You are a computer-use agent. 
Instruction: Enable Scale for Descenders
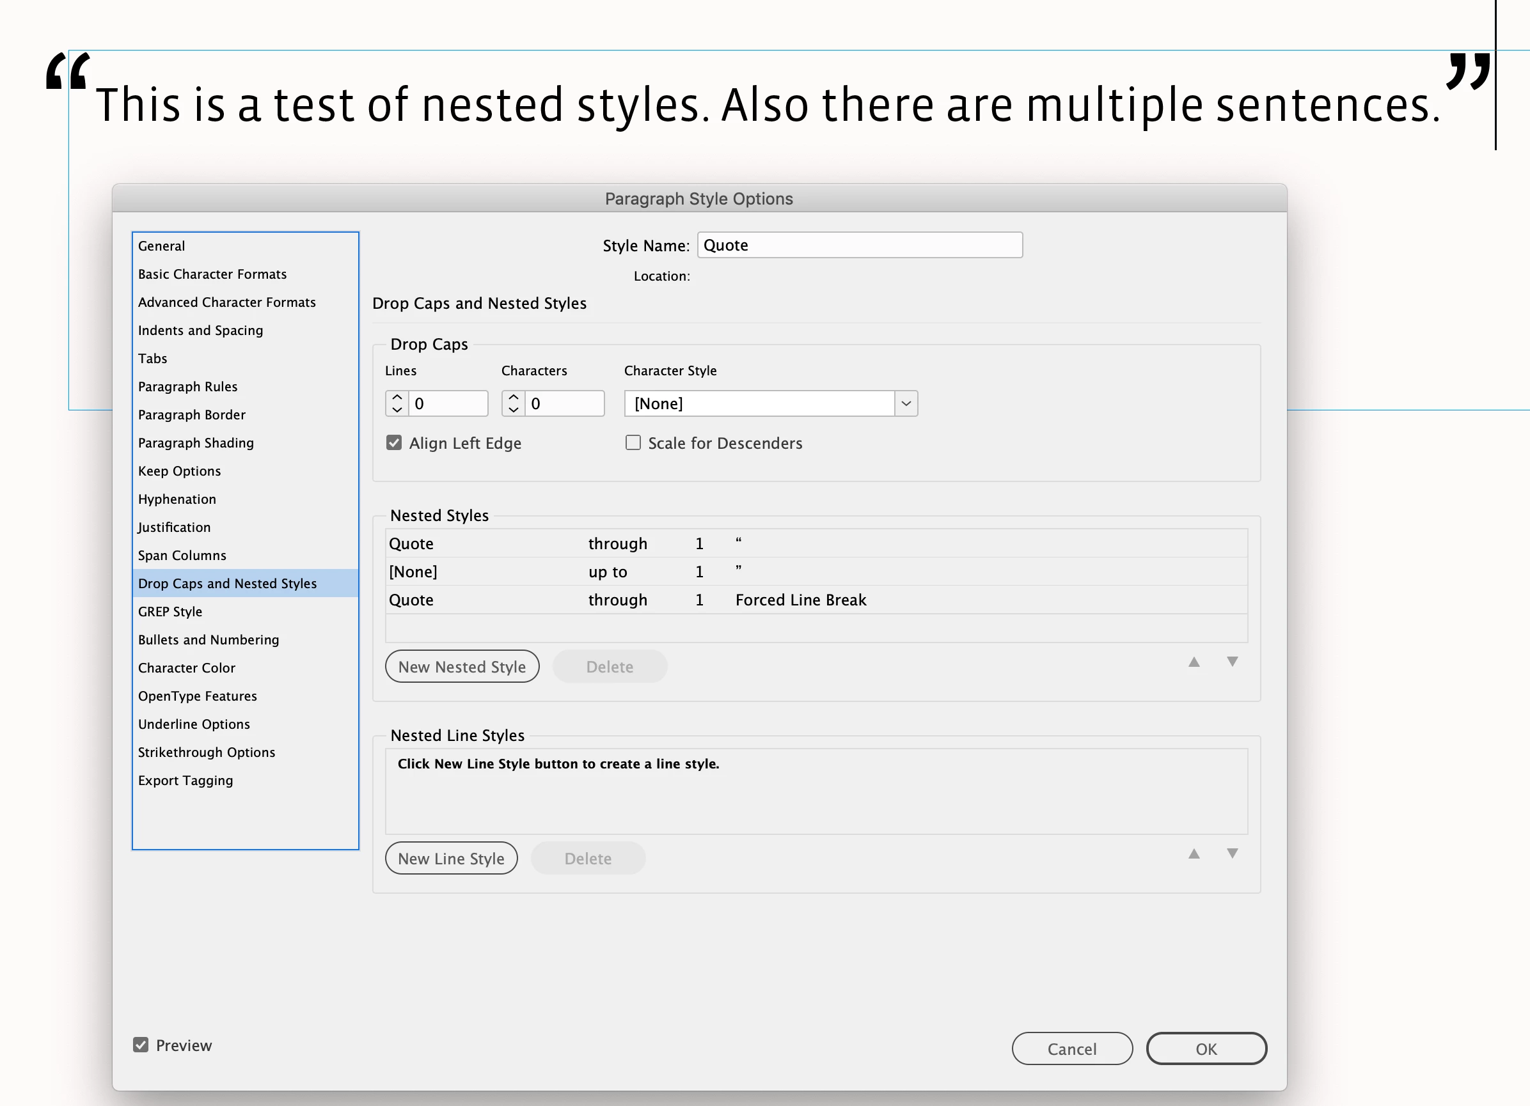[x=633, y=442]
